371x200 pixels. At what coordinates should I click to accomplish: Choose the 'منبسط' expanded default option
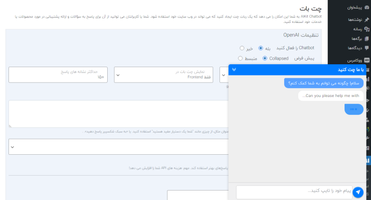240,58
